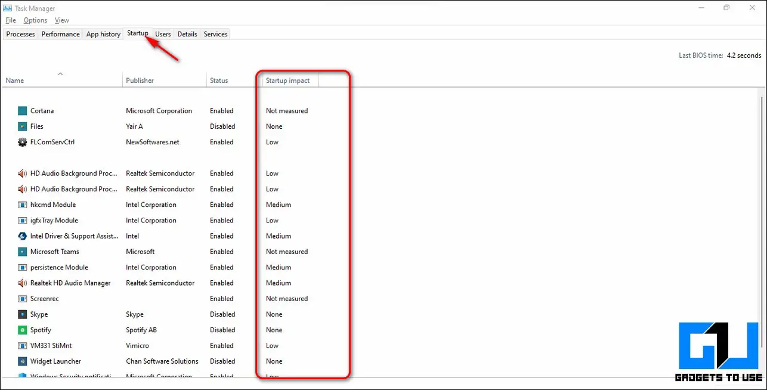Click the Screenrec name text
The width and height of the screenshot is (767, 390).
point(45,299)
